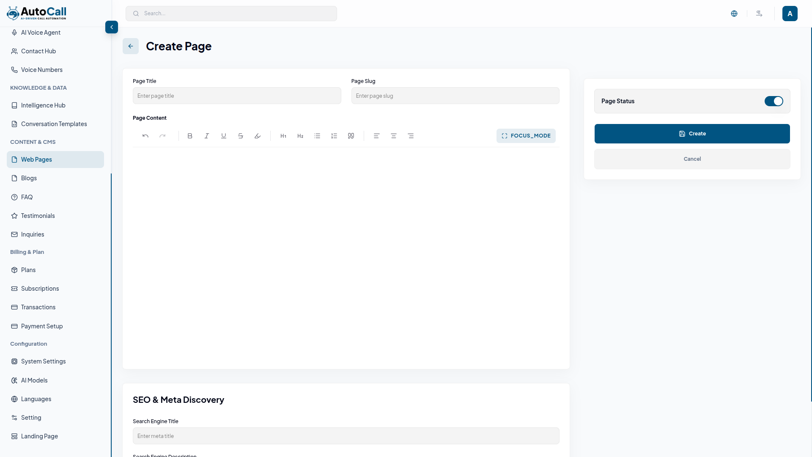
Task: Open Contact Hub in sidebar
Action: click(55, 51)
